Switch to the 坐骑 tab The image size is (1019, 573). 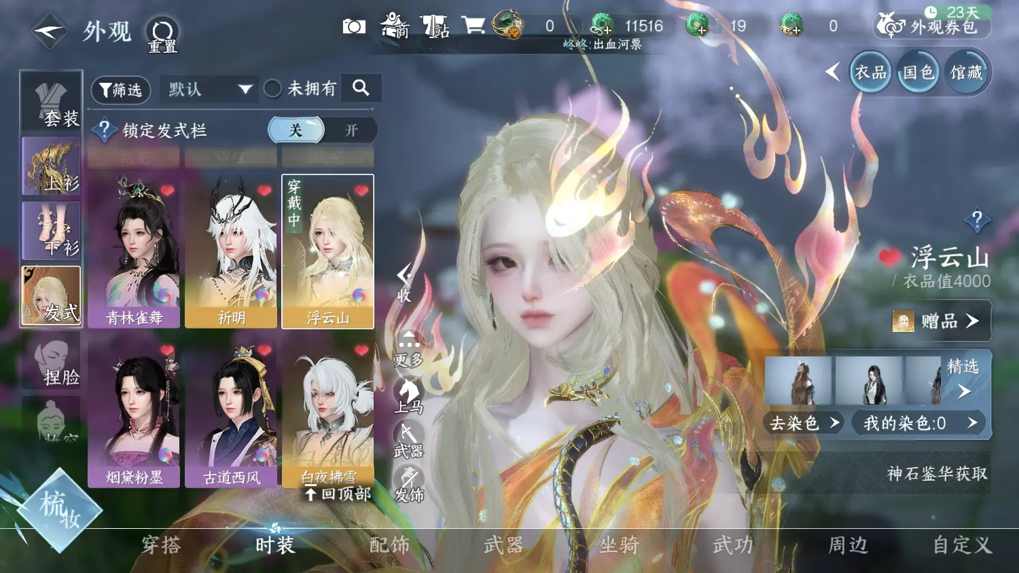[619, 545]
